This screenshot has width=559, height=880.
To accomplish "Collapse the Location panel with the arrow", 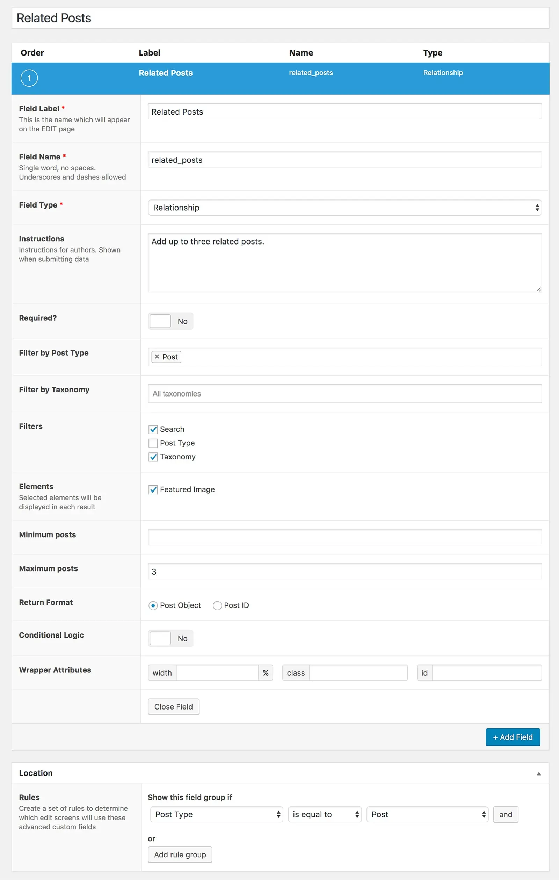I will pos(538,774).
